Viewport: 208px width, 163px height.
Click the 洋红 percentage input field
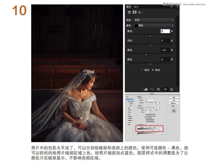tap(165, 41)
